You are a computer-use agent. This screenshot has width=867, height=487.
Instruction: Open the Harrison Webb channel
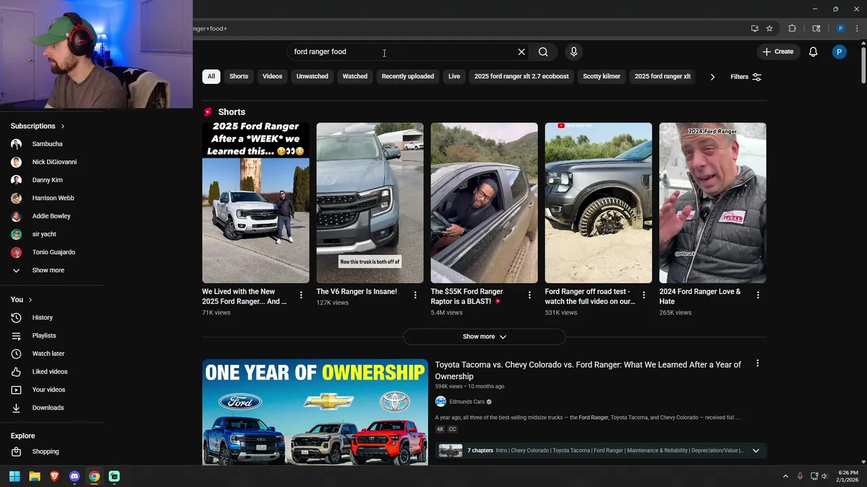coord(51,198)
